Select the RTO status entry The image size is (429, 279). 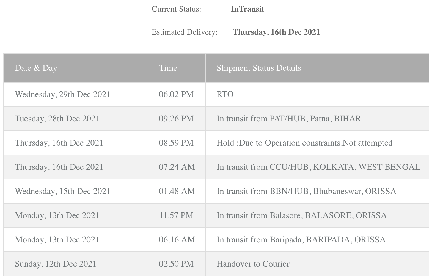225,94
